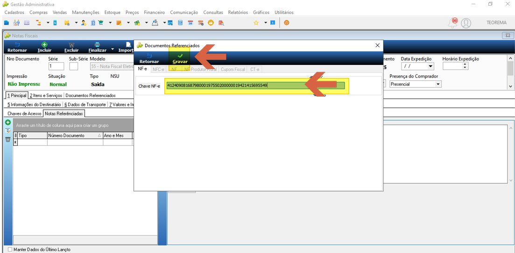
Task: Open the Cadastros menu
Action: pyautogui.click(x=14, y=13)
